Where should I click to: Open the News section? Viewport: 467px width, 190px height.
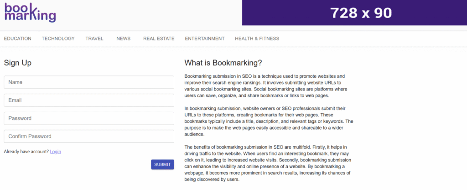click(123, 39)
